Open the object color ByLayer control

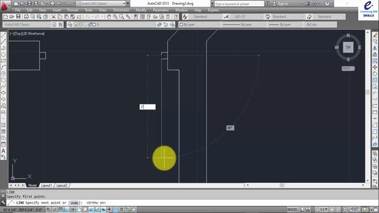pyautogui.click(x=199, y=25)
